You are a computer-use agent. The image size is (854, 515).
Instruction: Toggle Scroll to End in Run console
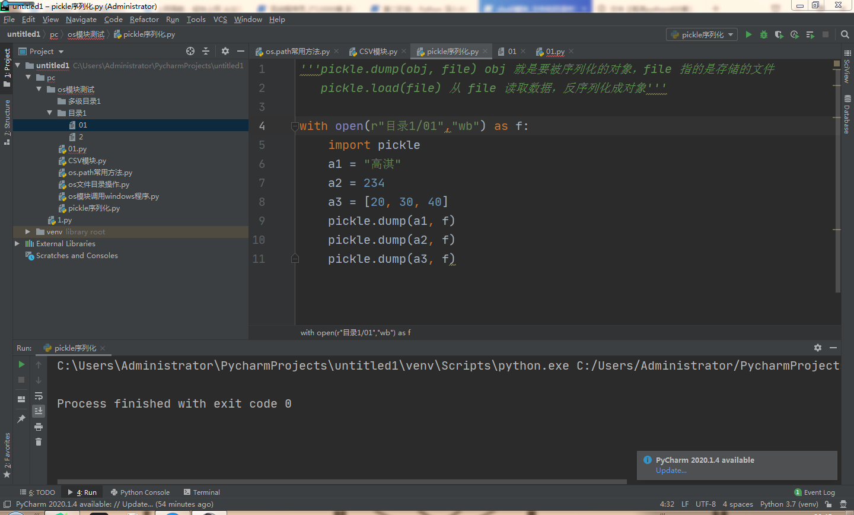click(39, 411)
